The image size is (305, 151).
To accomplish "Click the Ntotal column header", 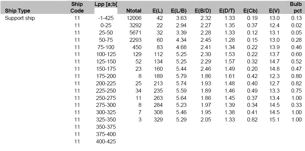I will tap(134, 11).
